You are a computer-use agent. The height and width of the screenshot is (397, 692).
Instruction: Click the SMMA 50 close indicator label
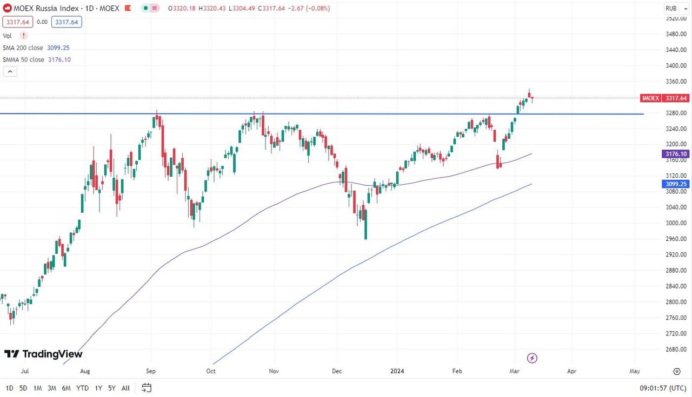(24, 59)
